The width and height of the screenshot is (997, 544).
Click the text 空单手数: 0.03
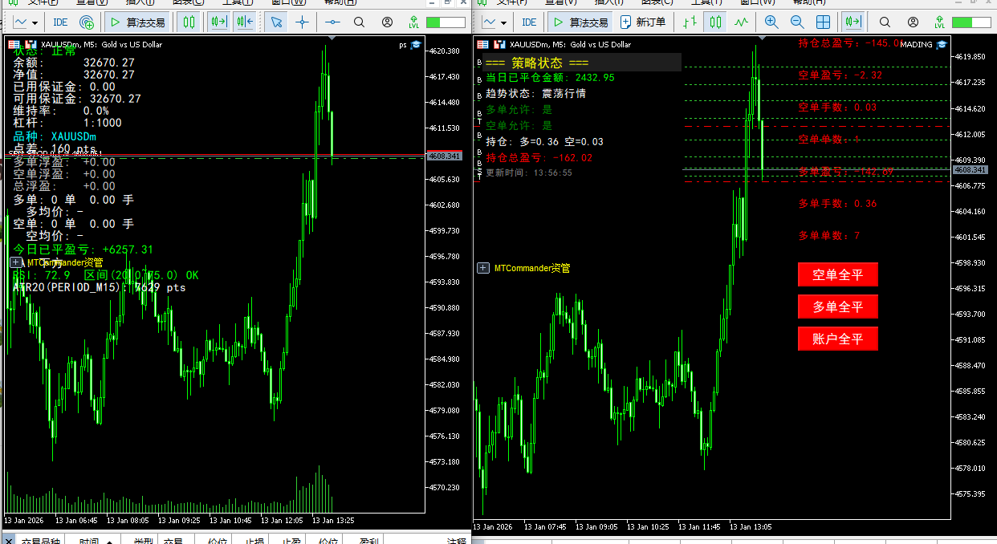click(x=837, y=108)
